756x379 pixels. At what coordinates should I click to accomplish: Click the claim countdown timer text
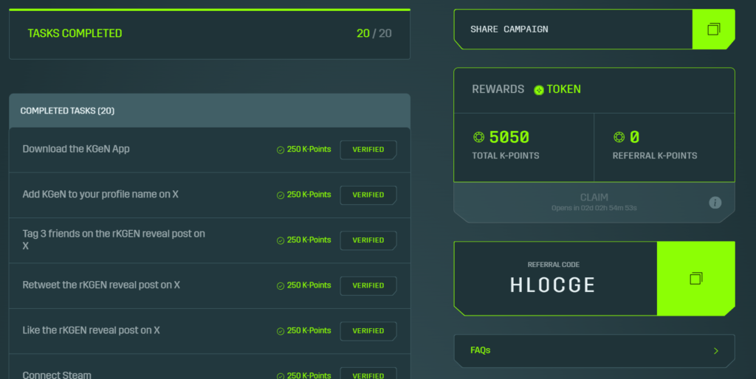pos(594,208)
